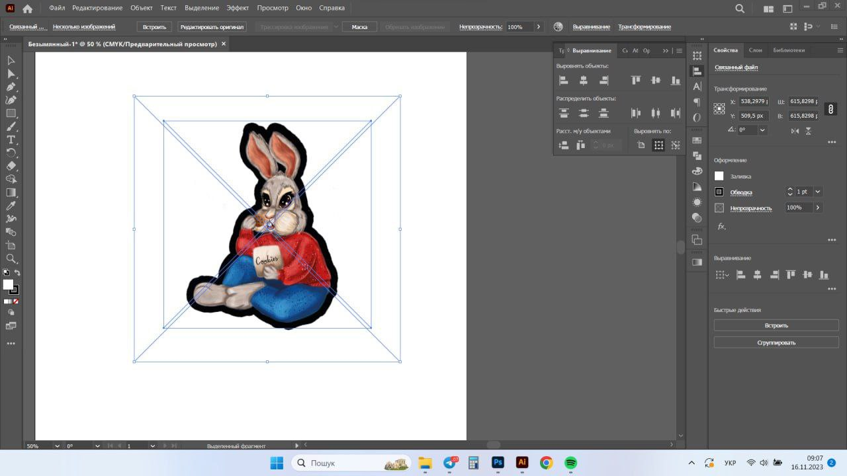Click Сгруппировать in Быстрые действия
The image size is (847, 476).
point(776,342)
